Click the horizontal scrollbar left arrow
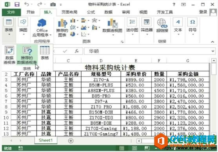 139,141
